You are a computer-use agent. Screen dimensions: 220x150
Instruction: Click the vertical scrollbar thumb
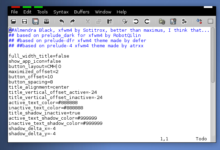pyautogui.click(x=213, y=55)
